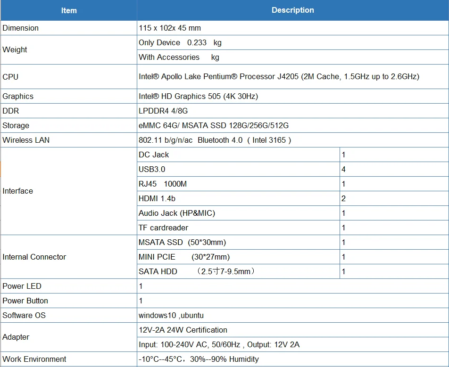Select the 'Work Environment' row label
The width and height of the screenshot is (449, 367).
[x=69, y=359]
